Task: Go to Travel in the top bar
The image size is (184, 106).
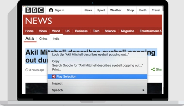Action: coord(156,10)
